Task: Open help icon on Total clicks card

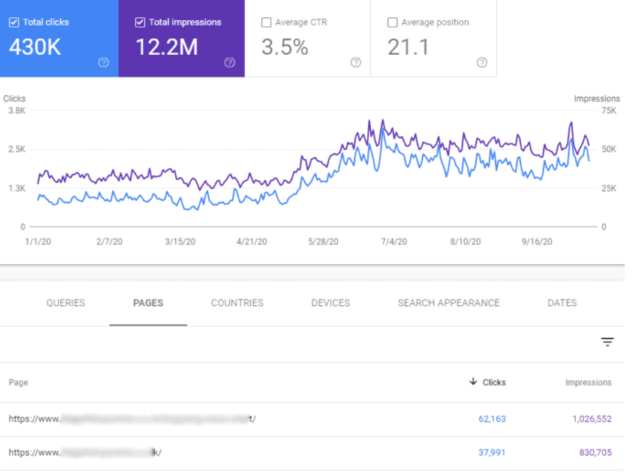Action: 104,63
